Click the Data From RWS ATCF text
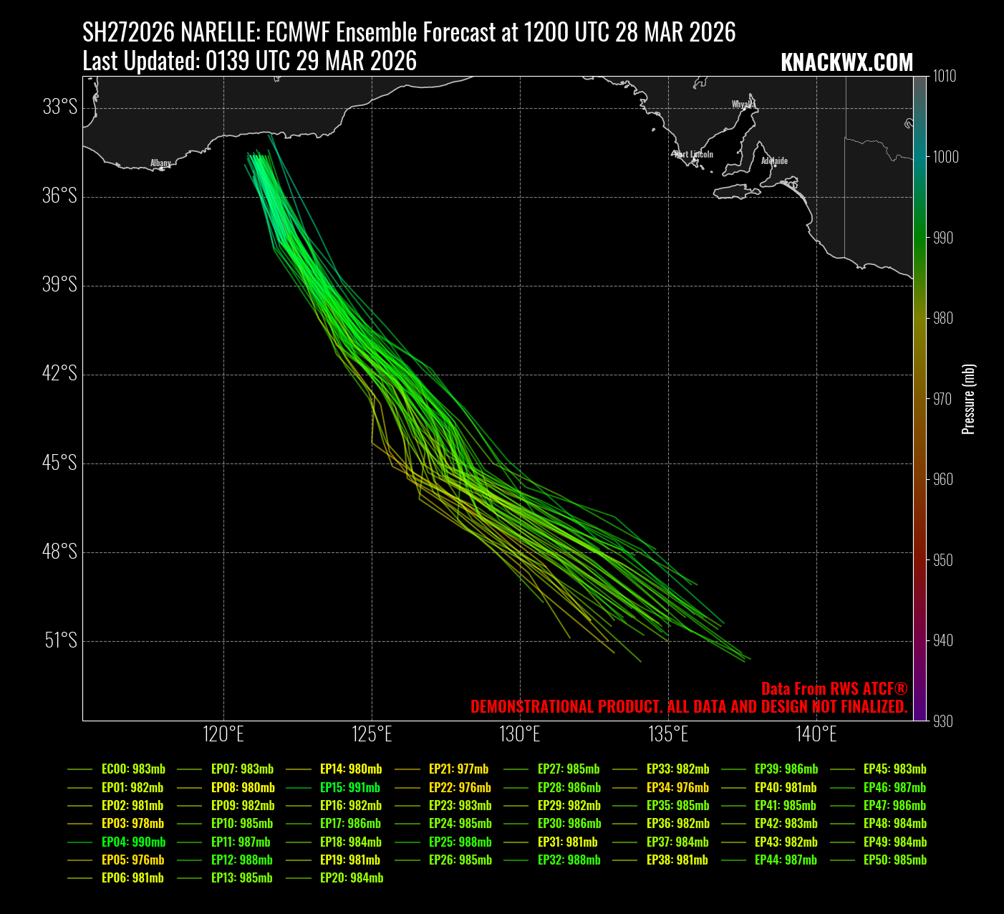The image size is (1004, 914). tap(834, 689)
